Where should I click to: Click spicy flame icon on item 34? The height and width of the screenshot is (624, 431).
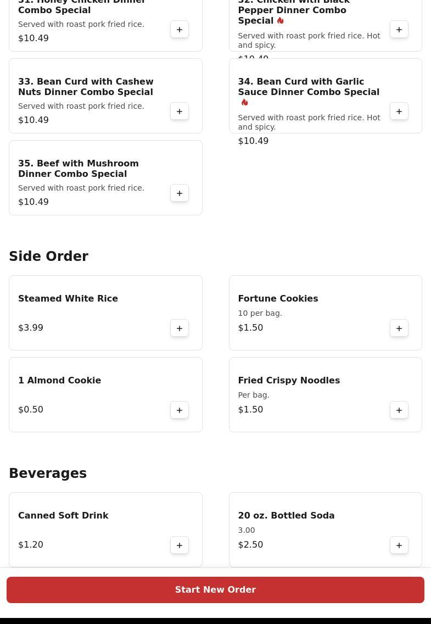(x=244, y=103)
